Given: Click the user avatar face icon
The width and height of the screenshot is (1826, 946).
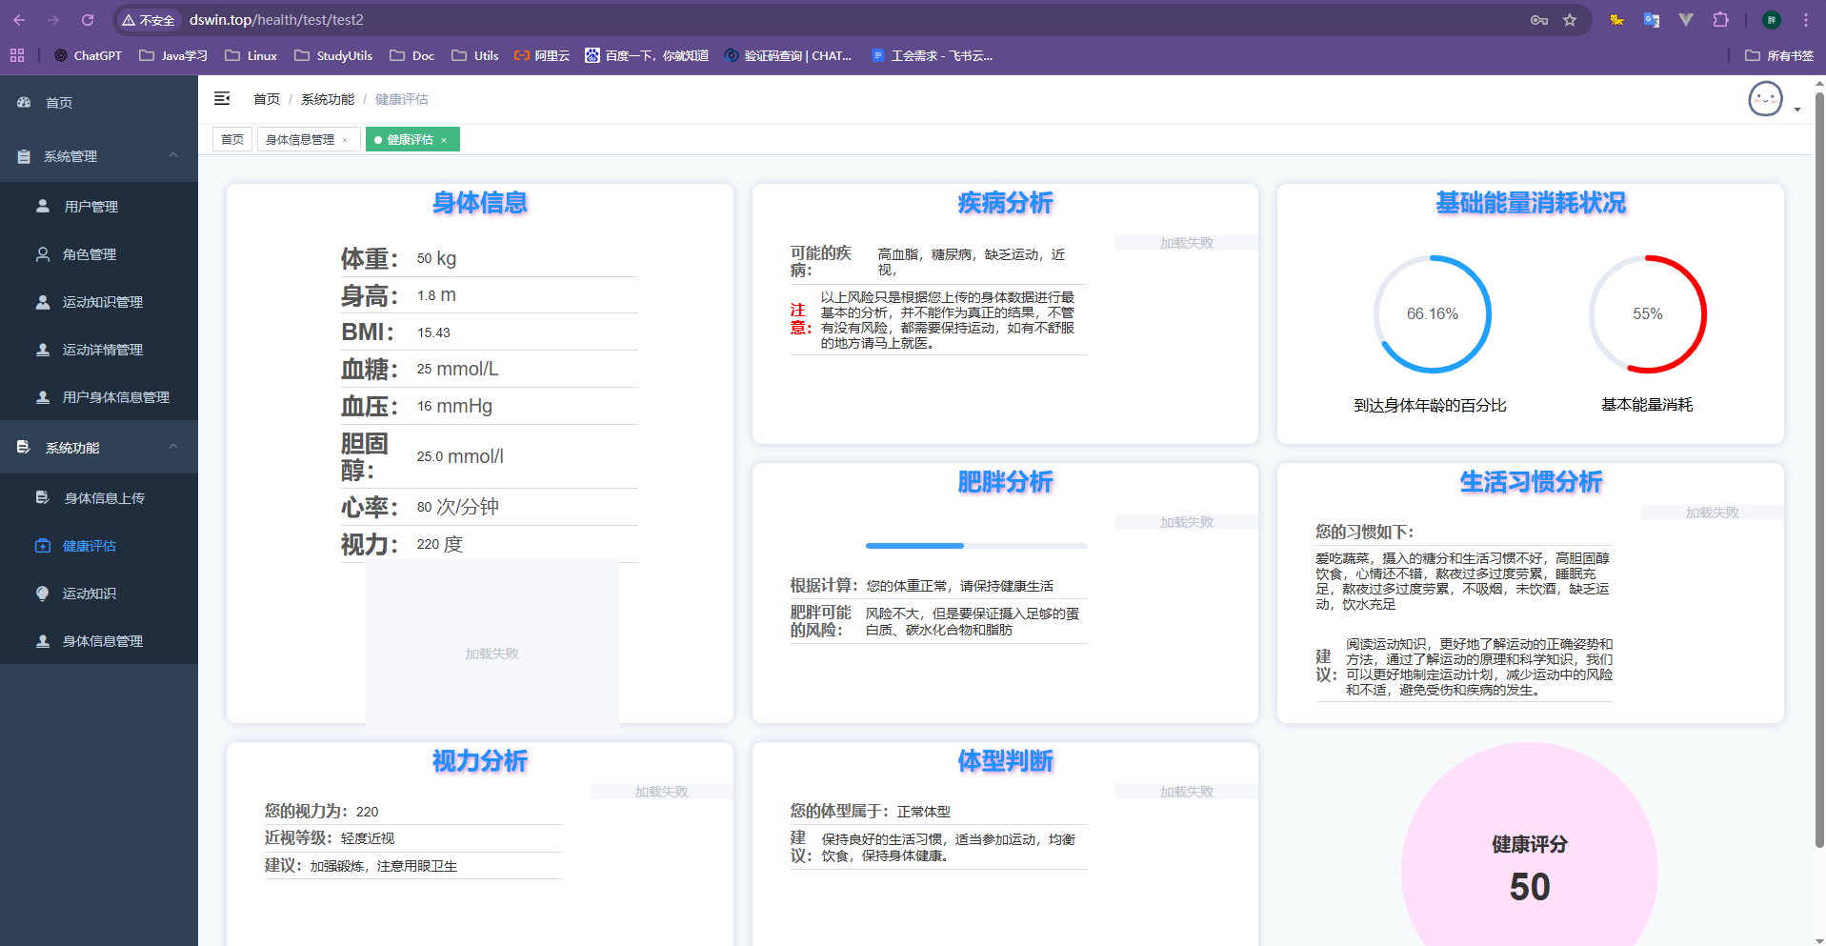Looking at the screenshot, I should (x=1765, y=99).
